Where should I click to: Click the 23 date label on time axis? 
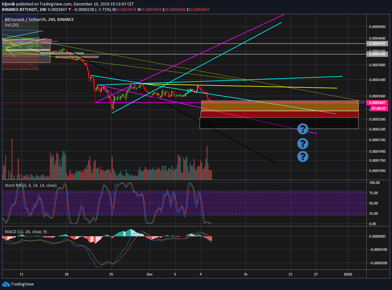[290, 275]
